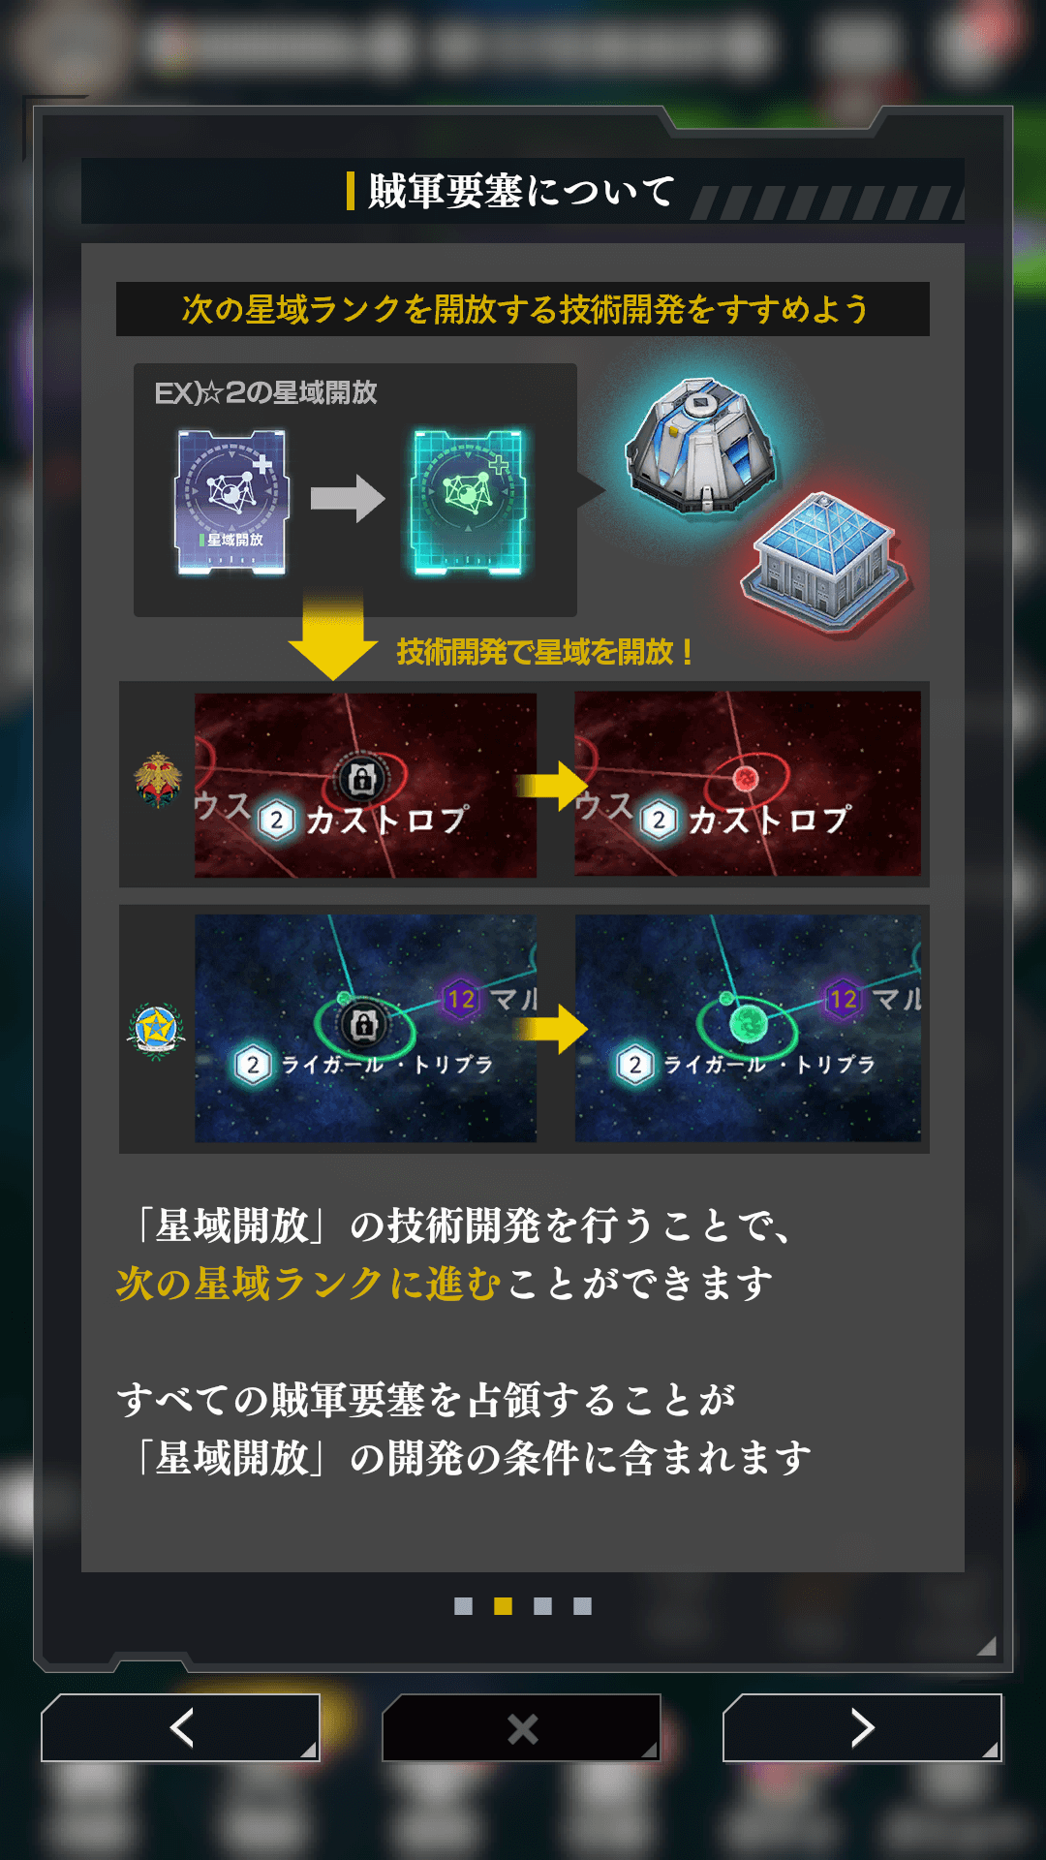Close the tutorial with the X button
The width and height of the screenshot is (1046, 1860).
pyautogui.click(x=522, y=1727)
